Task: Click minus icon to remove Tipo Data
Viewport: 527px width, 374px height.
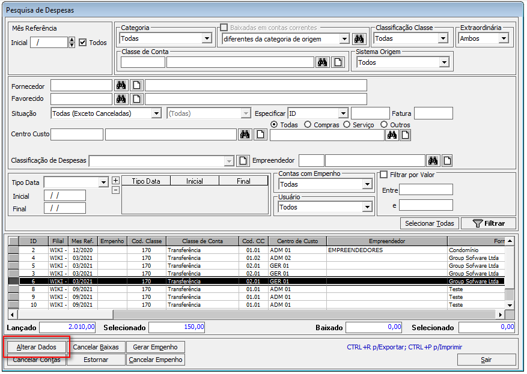Action: pyautogui.click(x=116, y=190)
